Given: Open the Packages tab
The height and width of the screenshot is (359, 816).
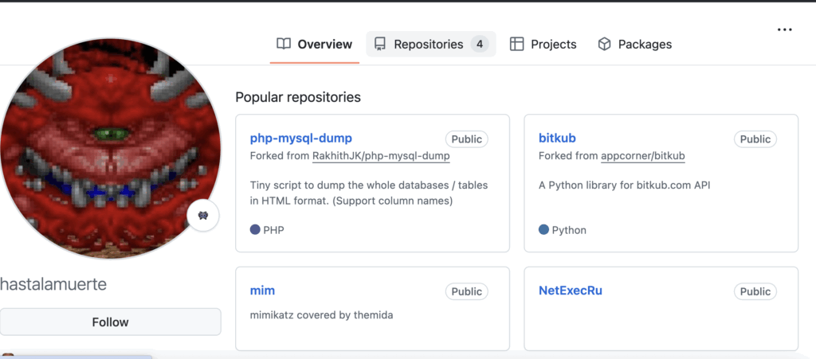Looking at the screenshot, I should click(x=634, y=44).
